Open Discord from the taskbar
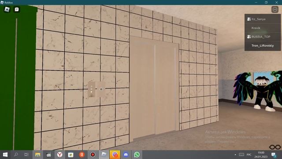282x159 pixels. click(x=126, y=155)
